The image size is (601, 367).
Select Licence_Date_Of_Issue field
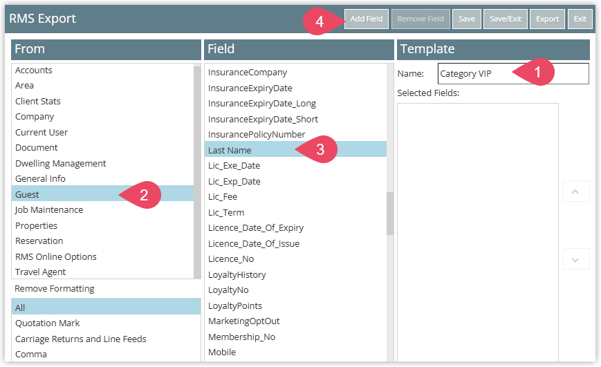[295, 243]
